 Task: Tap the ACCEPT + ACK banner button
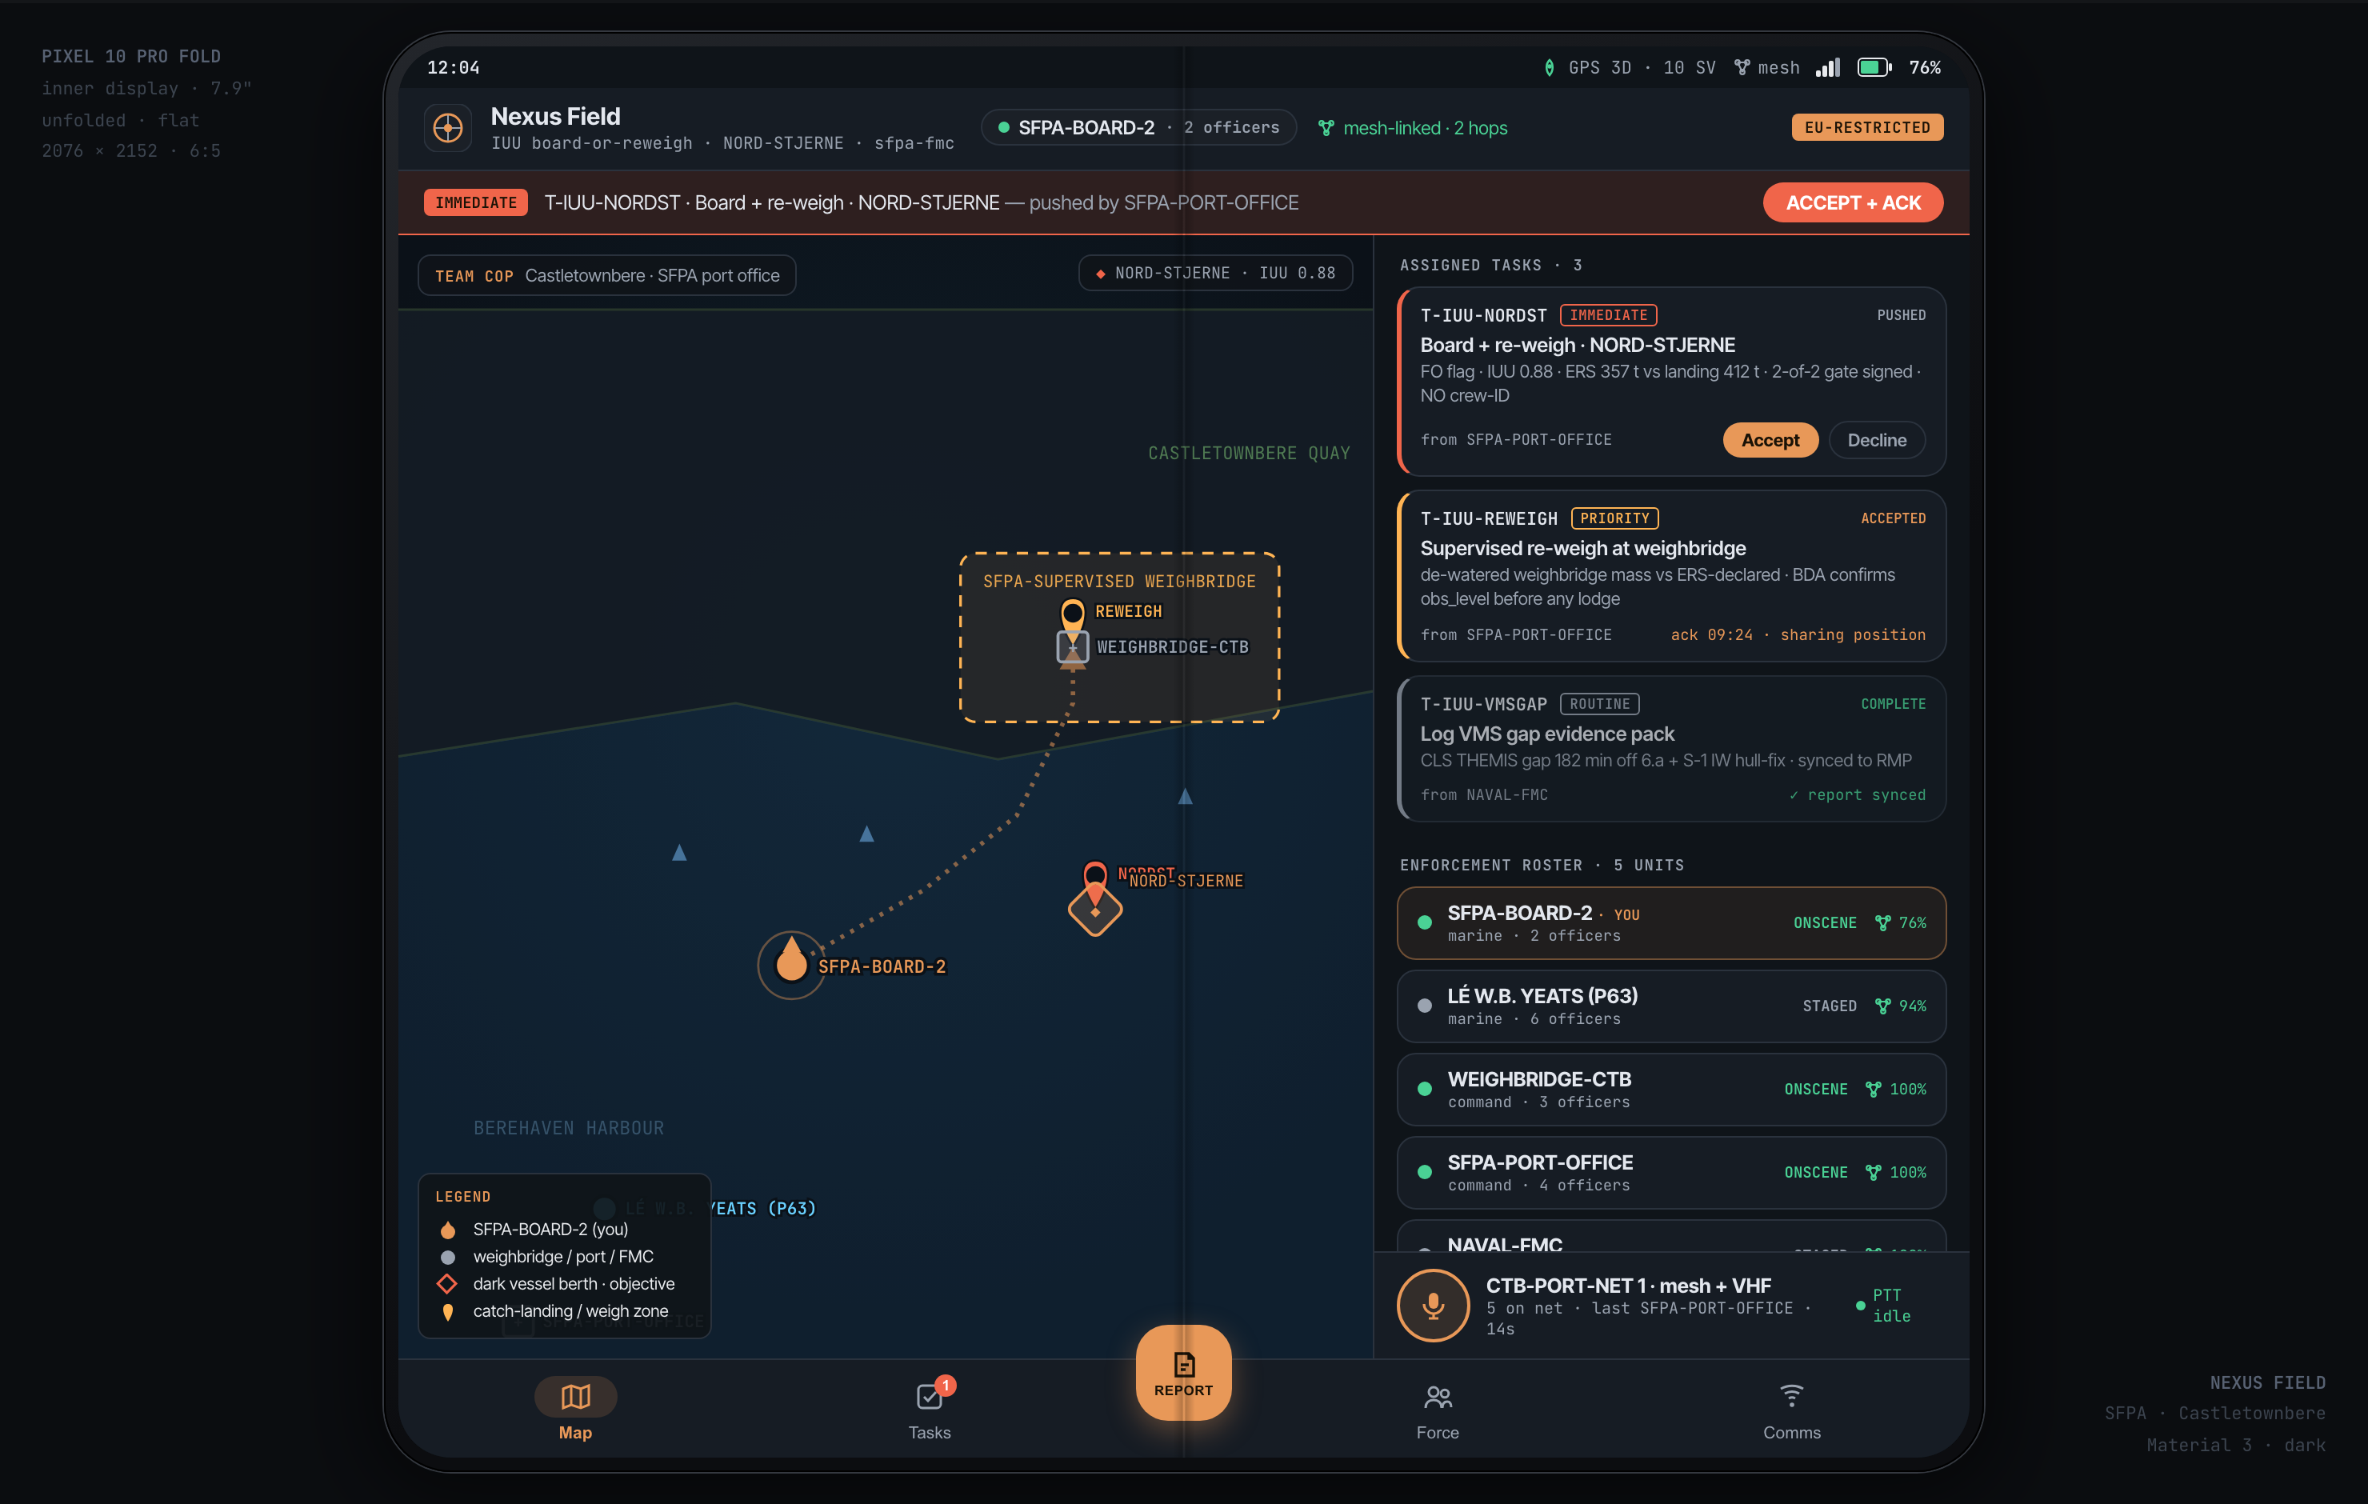tap(1853, 202)
